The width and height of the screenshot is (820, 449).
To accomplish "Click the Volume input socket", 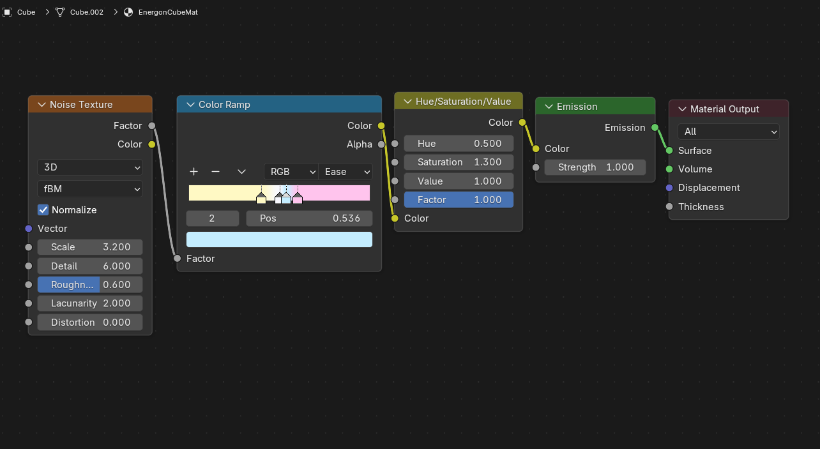I will click(x=669, y=169).
